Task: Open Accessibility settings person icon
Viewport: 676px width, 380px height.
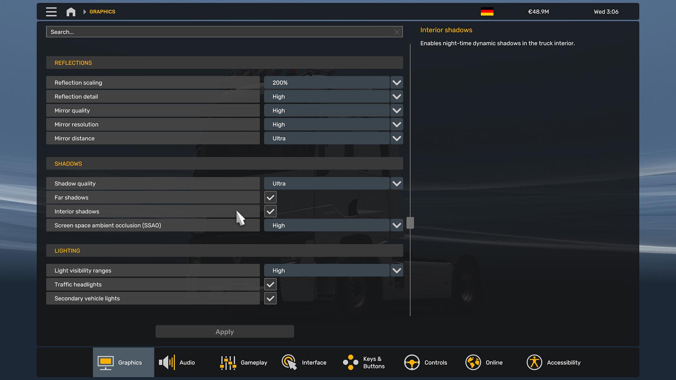Action: point(534,362)
